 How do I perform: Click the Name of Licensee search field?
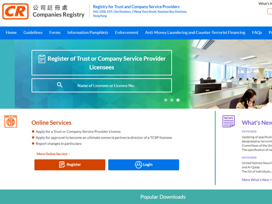pos(106,85)
